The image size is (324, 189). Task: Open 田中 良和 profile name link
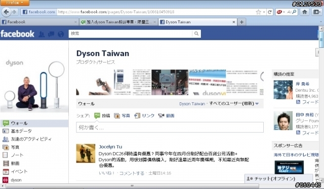pos(305,115)
